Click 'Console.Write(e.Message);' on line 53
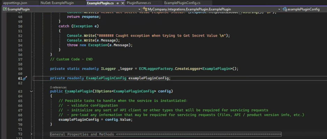 click(x=93, y=40)
